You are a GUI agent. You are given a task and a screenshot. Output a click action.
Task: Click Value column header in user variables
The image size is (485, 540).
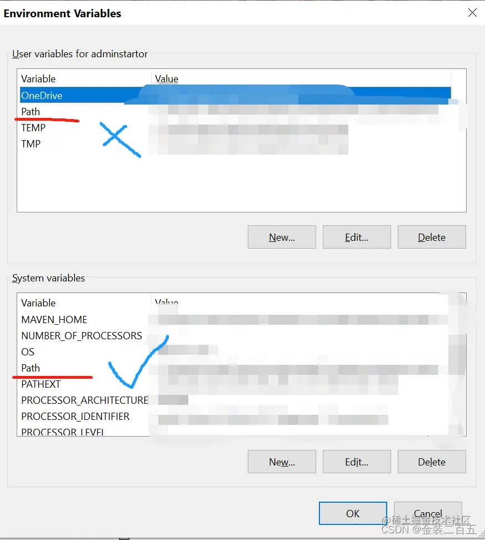(x=301, y=79)
